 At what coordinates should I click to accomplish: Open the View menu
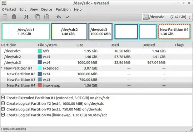click(x=34, y=10)
